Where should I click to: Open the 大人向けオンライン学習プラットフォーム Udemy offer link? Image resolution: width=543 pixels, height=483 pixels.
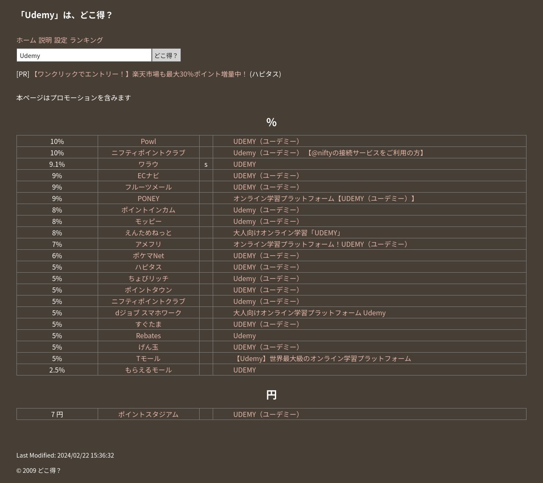pyautogui.click(x=310, y=312)
